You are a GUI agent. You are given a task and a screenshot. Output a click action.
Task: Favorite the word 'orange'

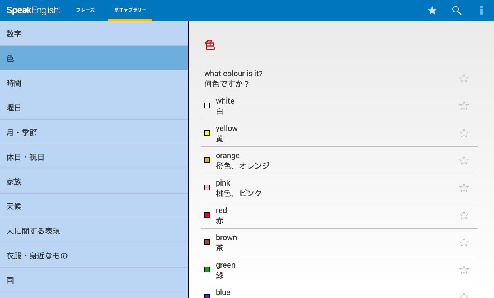point(464,161)
